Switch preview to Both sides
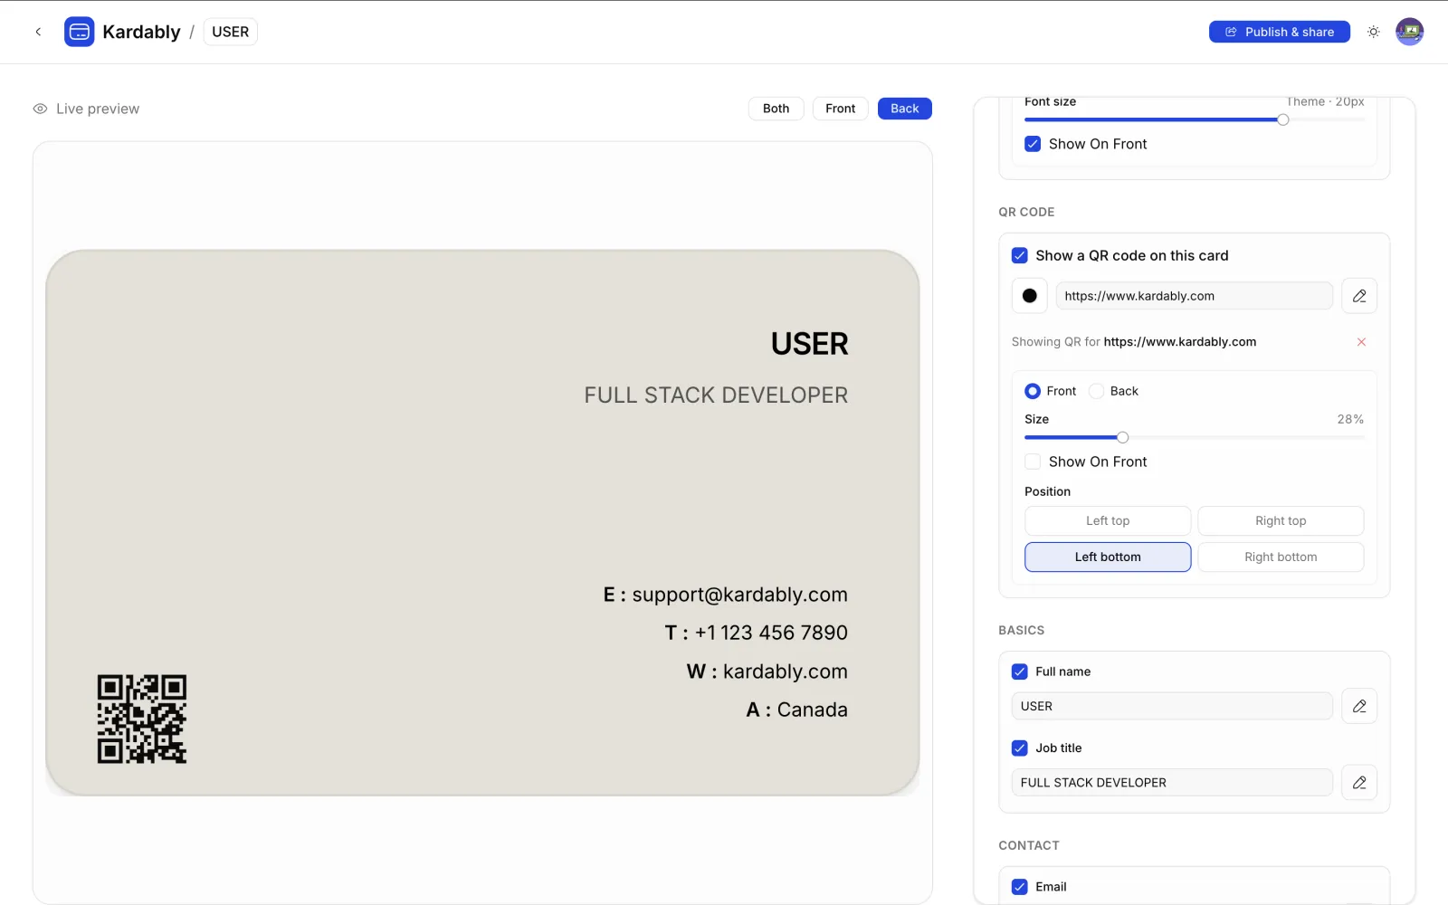1448x905 pixels. [x=776, y=109]
